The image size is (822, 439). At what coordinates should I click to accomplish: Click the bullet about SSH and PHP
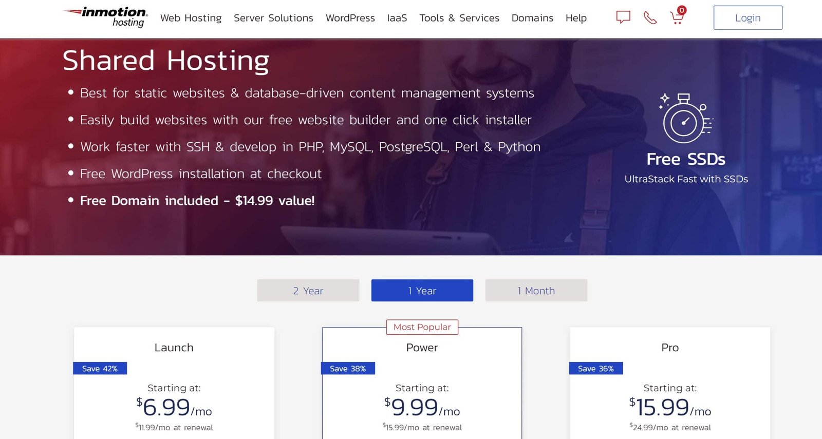[310, 147]
